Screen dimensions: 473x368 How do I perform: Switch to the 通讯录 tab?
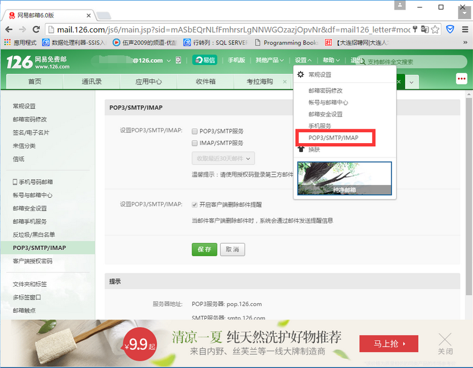91,82
